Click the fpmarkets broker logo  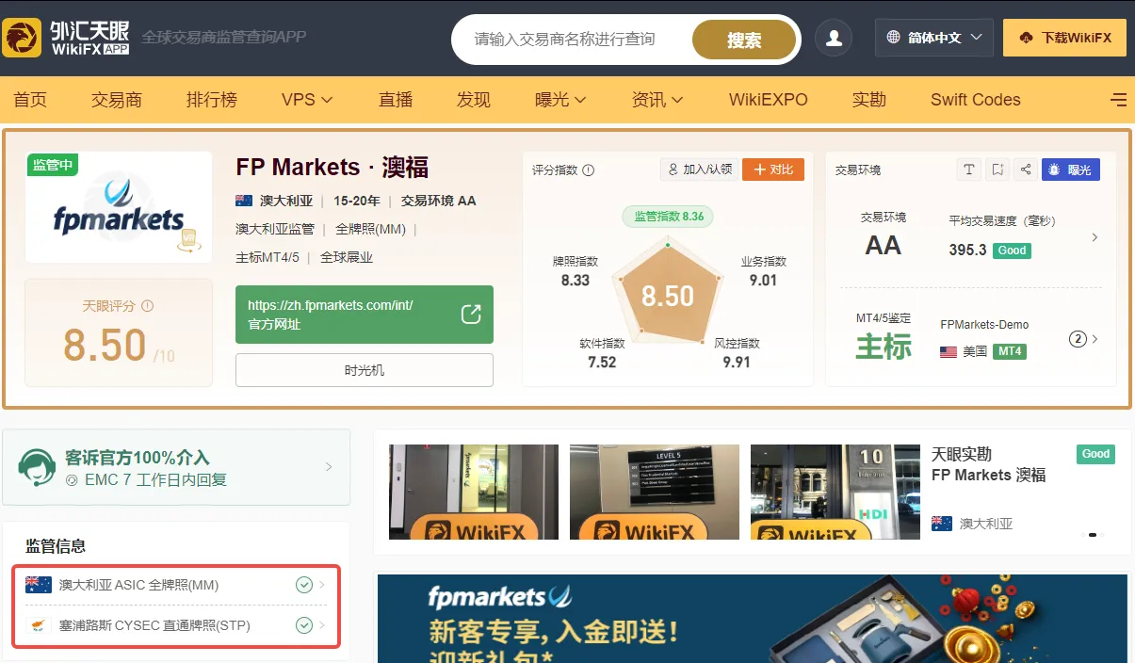[x=119, y=207]
